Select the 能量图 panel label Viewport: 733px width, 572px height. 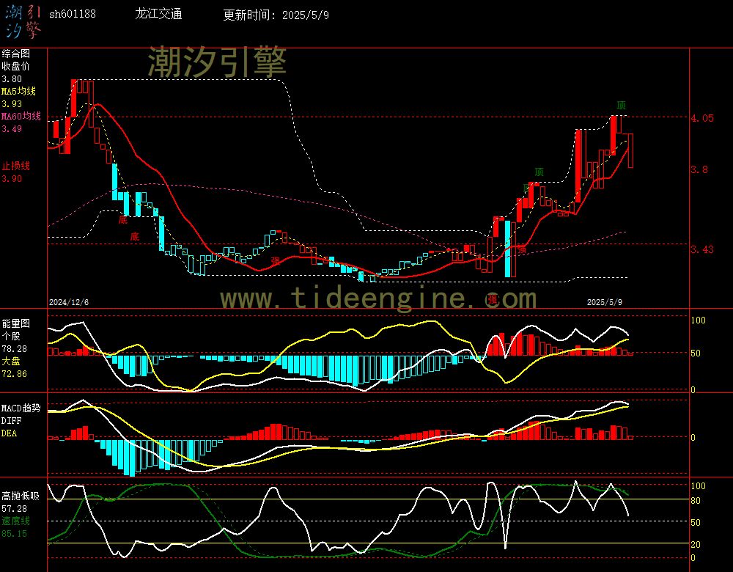tap(15, 323)
